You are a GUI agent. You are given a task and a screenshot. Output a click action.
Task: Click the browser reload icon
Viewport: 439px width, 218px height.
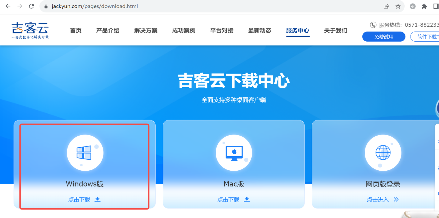click(32, 6)
